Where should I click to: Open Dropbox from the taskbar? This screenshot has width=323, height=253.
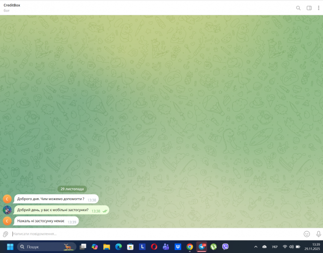[x=178, y=247]
